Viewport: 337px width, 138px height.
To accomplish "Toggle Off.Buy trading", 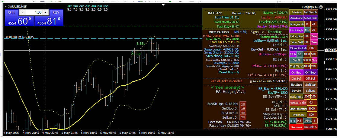I will (310, 73).
